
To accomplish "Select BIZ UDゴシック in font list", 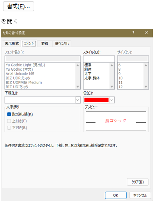I will [x=17, y=87].
